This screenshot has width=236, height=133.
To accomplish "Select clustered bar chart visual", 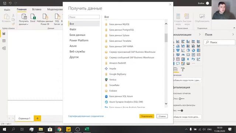I will (x=183, y=41).
